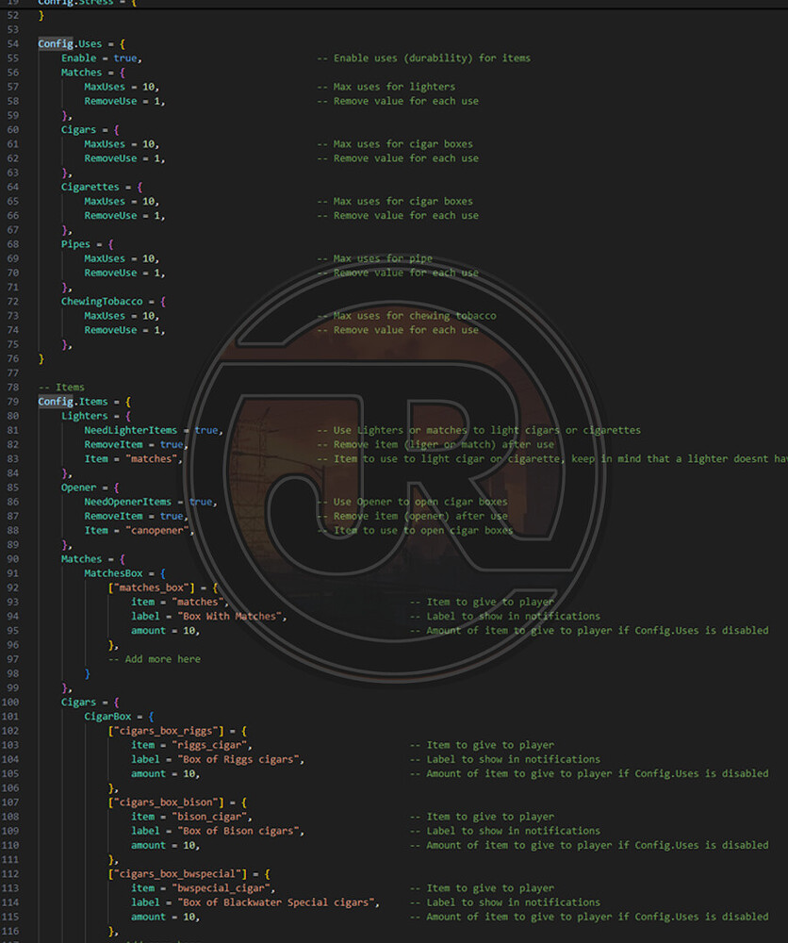Click NeedOpenerItems on line 86

pos(127,503)
